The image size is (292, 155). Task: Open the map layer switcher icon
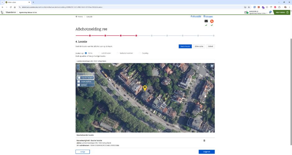click(212, 66)
